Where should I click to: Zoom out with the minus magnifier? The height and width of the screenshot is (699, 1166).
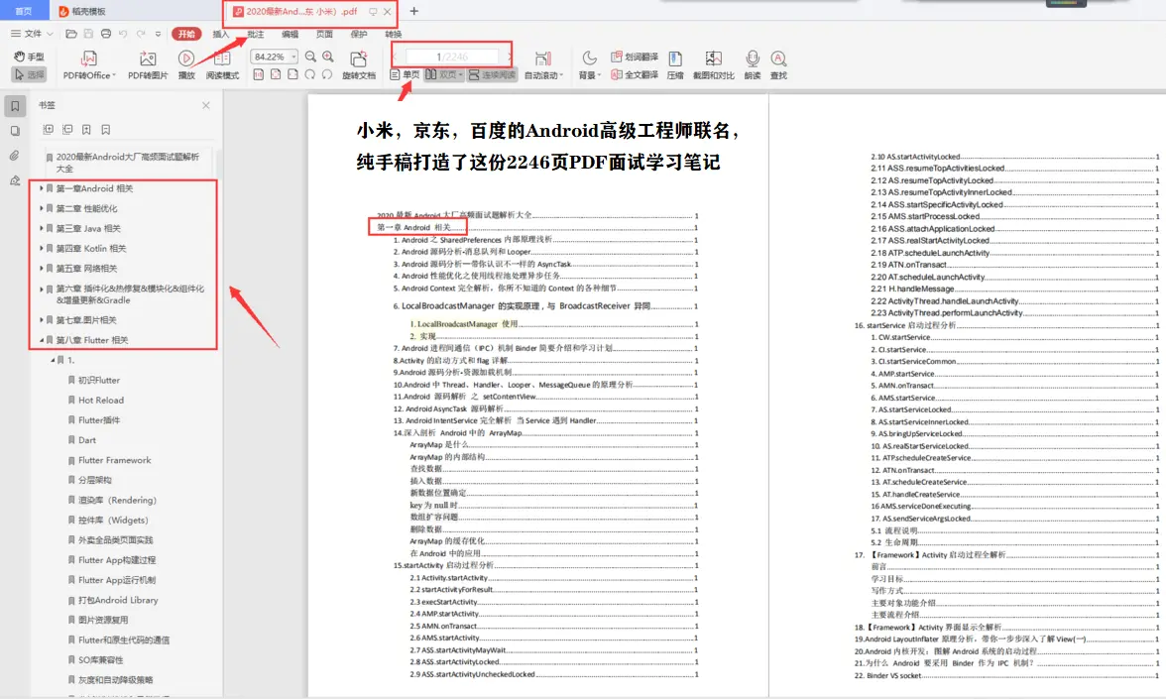pyautogui.click(x=311, y=57)
